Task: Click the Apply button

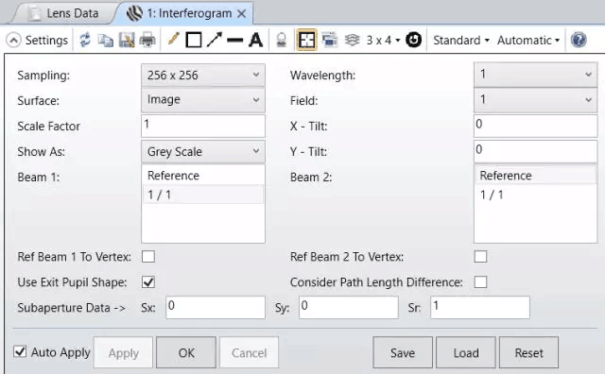Action: (x=124, y=353)
